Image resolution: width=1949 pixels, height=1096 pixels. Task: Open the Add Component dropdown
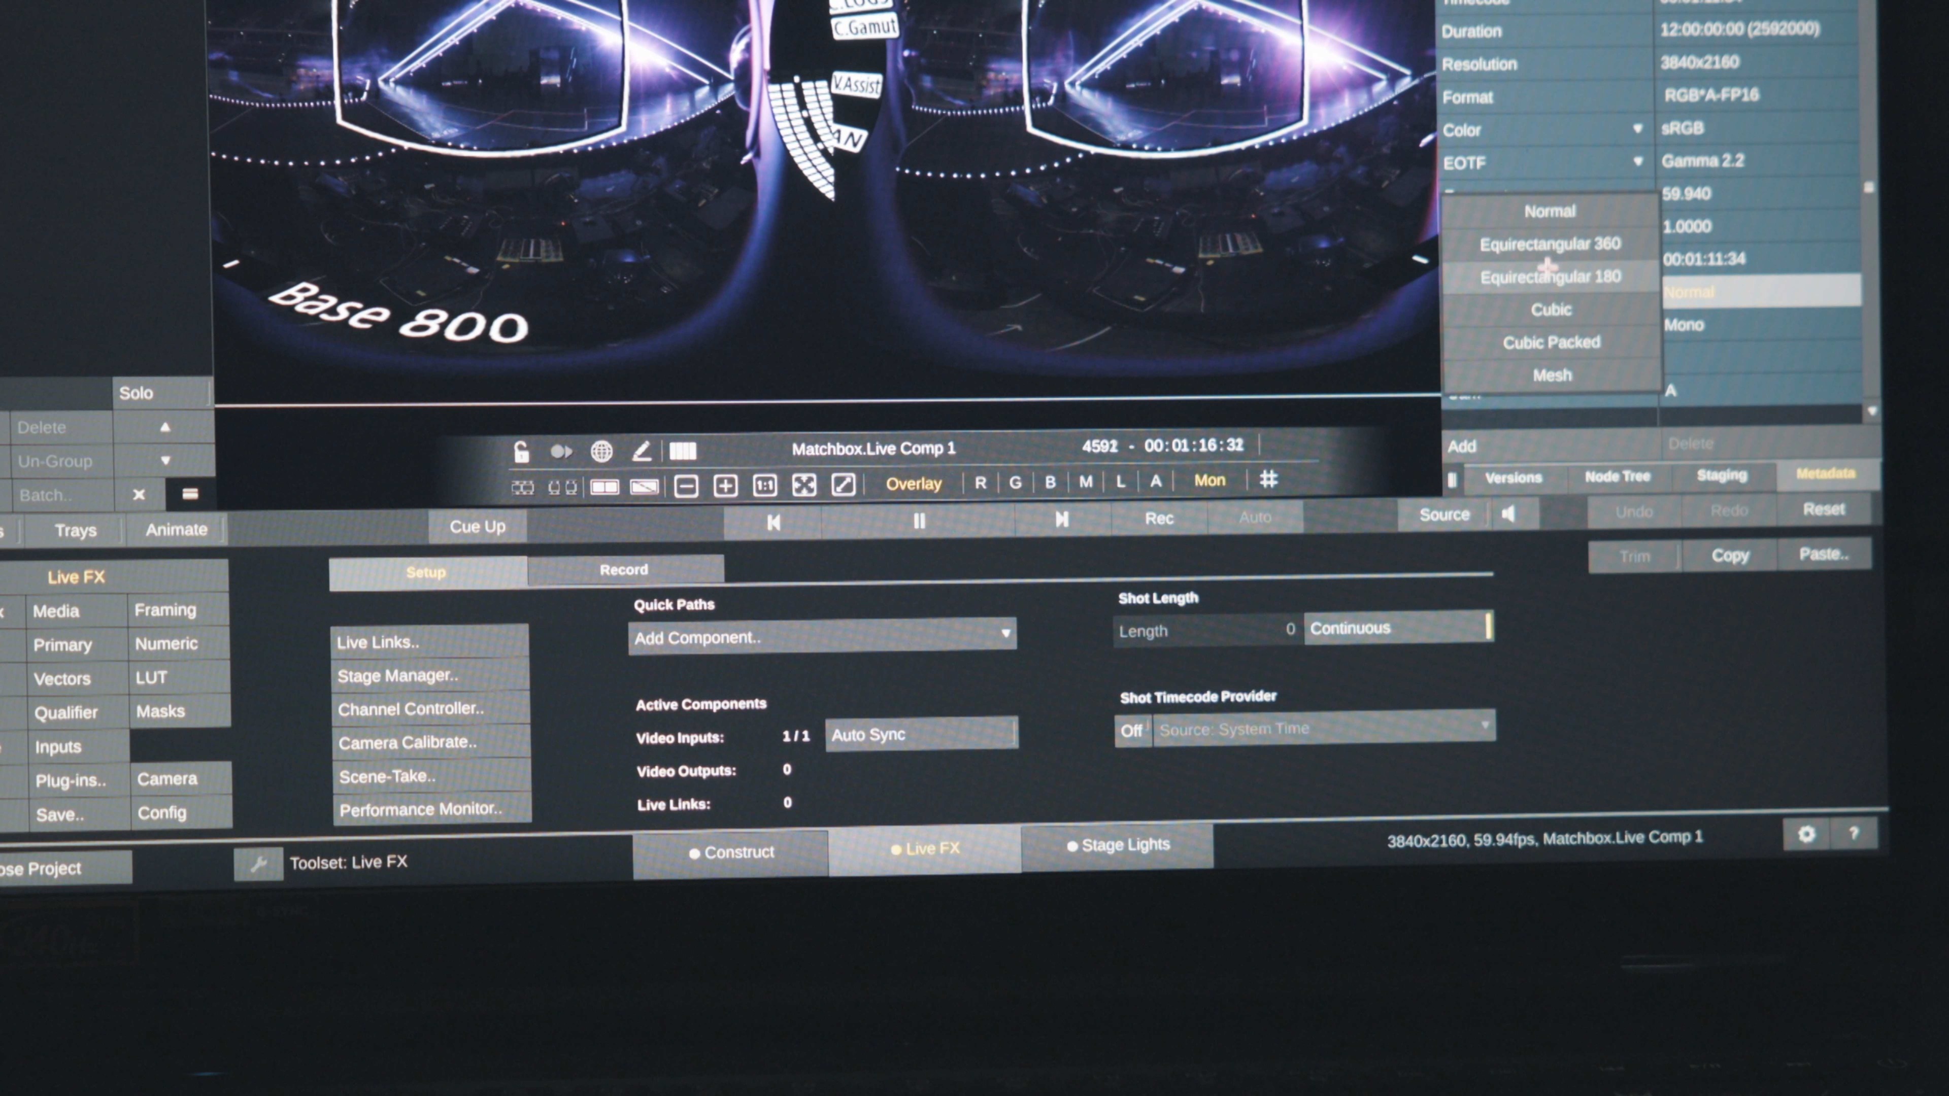[x=822, y=636]
